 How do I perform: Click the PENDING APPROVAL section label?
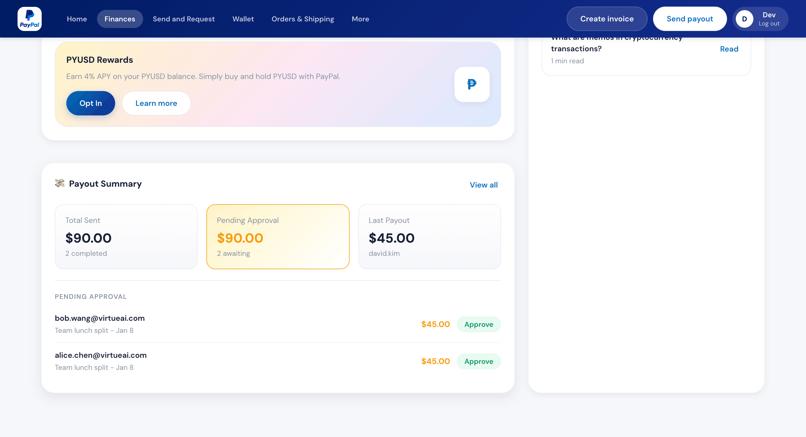pyautogui.click(x=91, y=297)
